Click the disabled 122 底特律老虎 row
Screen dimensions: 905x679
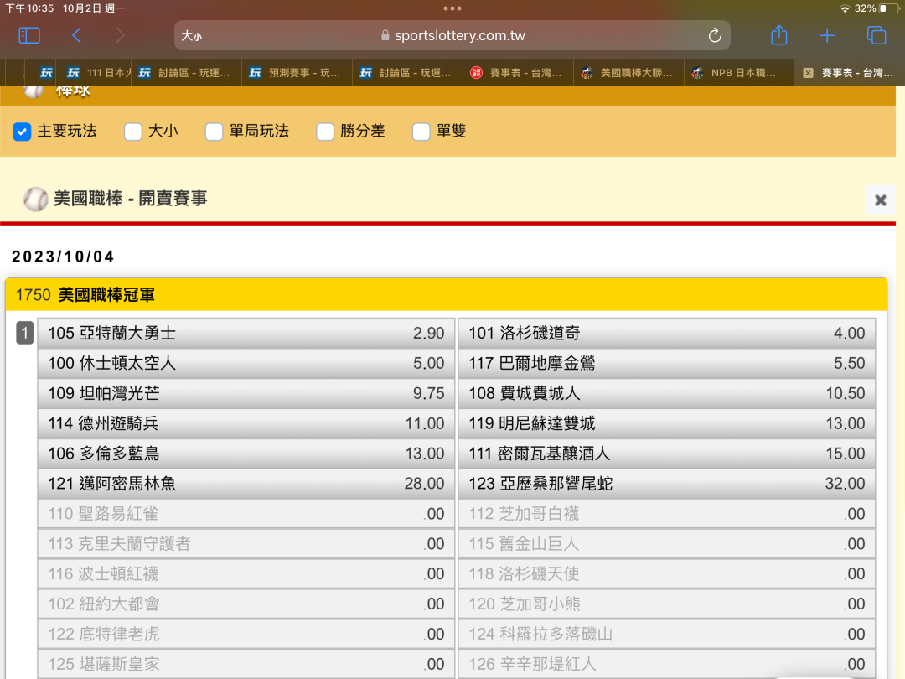point(246,634)
